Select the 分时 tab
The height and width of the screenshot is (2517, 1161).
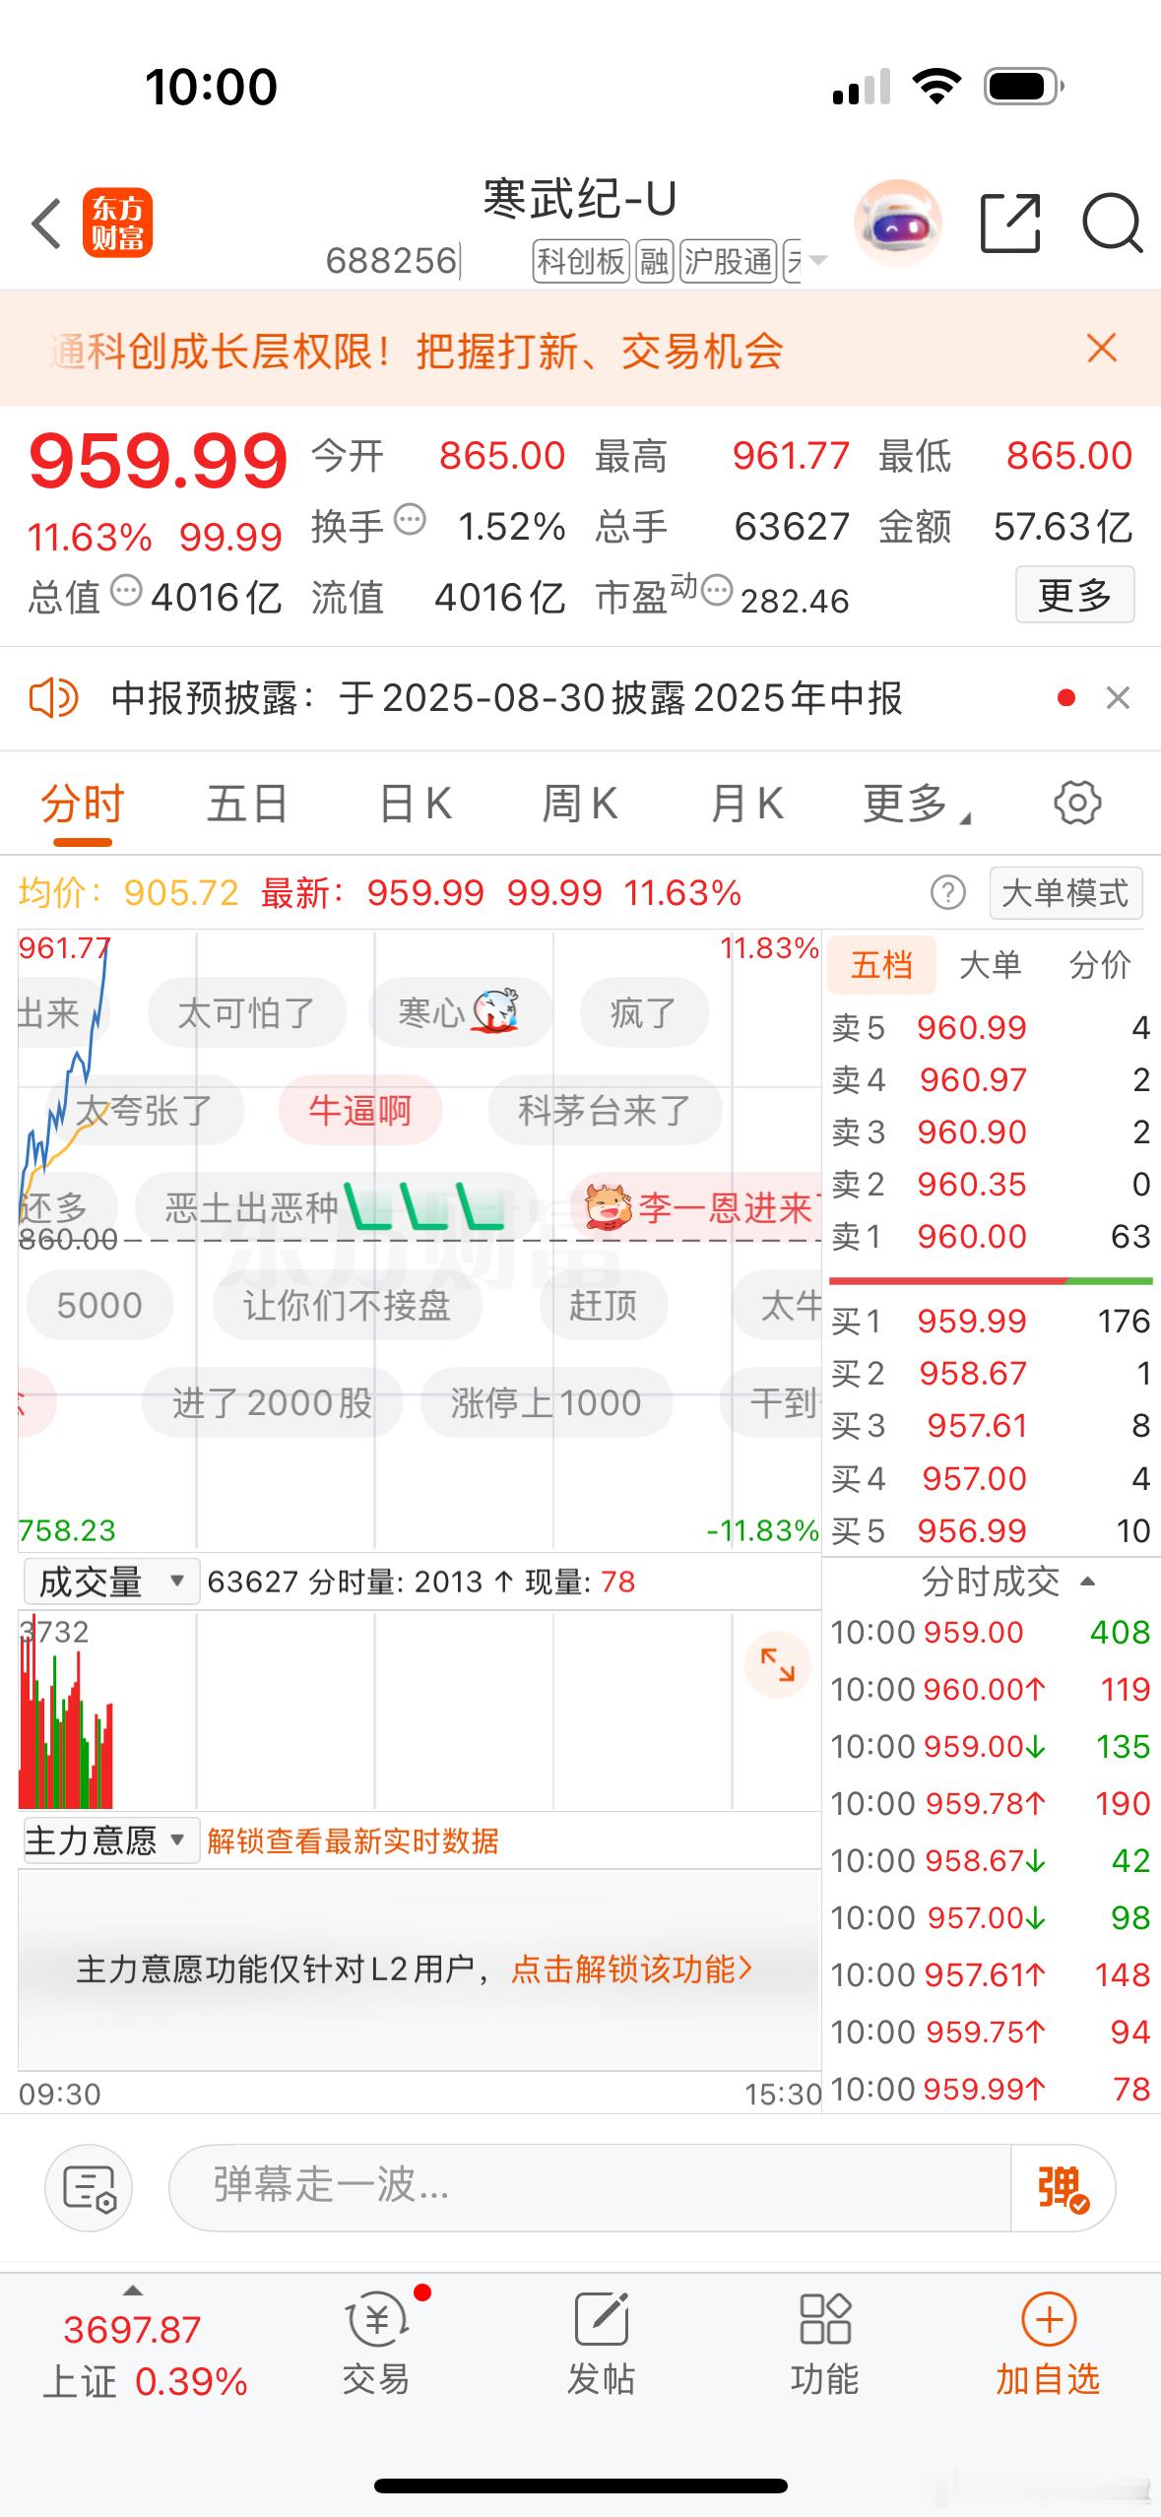tap(82, 805)
